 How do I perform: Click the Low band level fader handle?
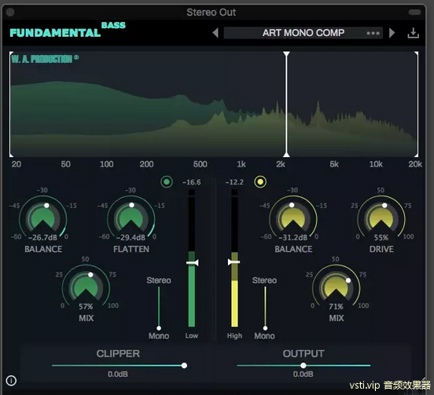(x=192, y=262)
